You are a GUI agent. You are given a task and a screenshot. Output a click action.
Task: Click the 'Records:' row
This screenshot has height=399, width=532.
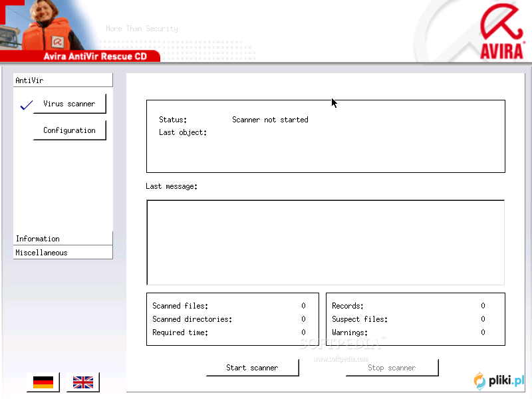409,306
